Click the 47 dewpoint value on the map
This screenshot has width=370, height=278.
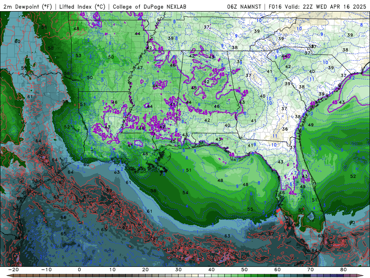click(140, 68)
